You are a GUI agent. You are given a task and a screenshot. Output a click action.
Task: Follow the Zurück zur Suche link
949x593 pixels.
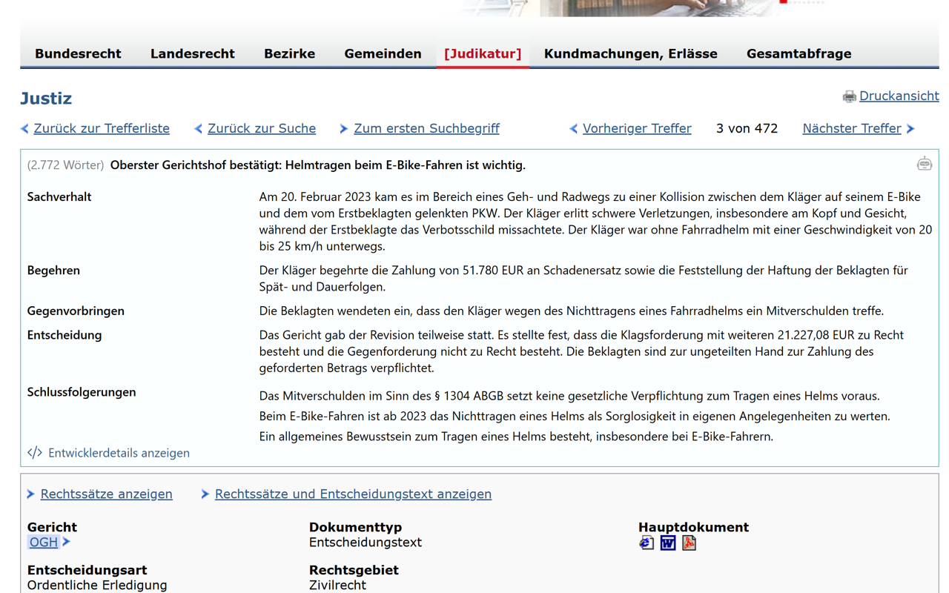262,128
